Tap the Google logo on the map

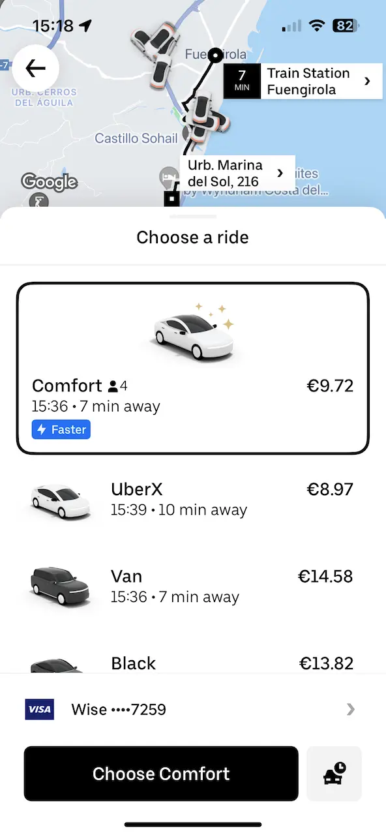(49, 182)
